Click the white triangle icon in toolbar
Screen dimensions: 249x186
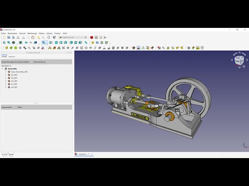coord(143,48)
